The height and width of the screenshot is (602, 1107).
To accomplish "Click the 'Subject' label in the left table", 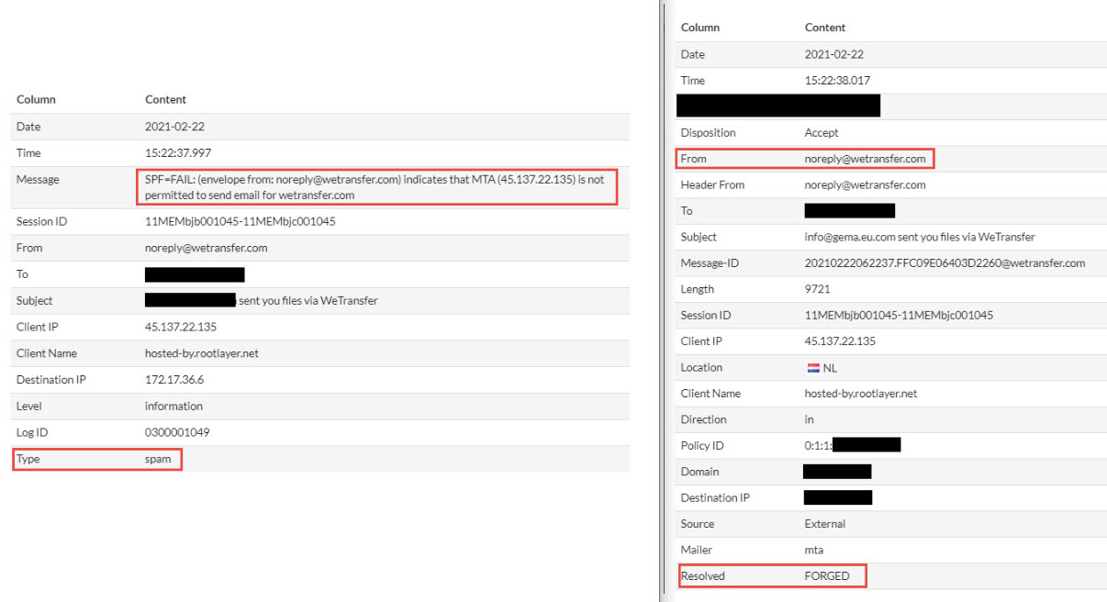I will pyautogui.click(x=35, y=301).
